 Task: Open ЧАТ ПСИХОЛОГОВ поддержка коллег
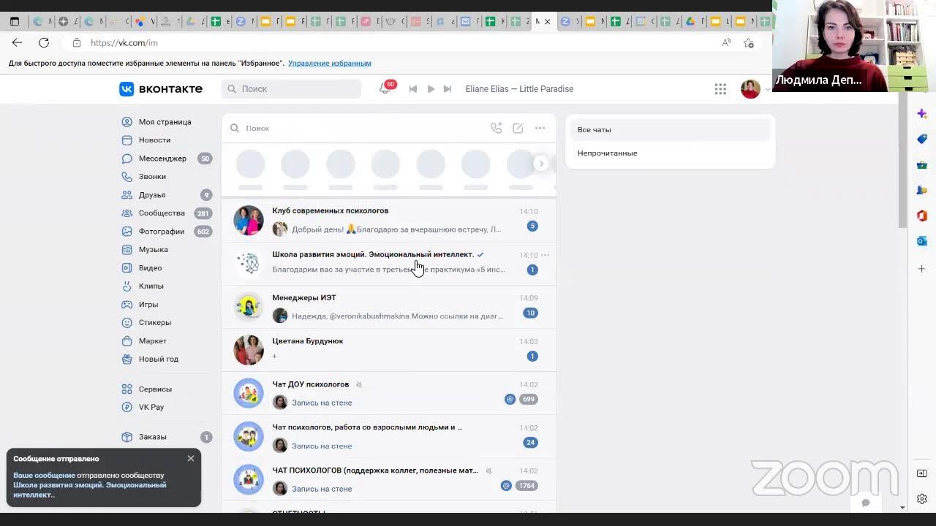tap(388, 479)
